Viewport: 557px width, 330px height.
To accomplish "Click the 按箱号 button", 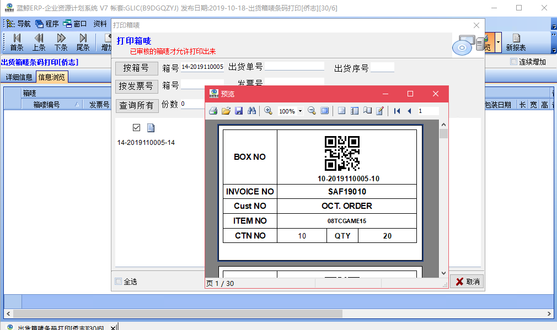I will [136, 68].
